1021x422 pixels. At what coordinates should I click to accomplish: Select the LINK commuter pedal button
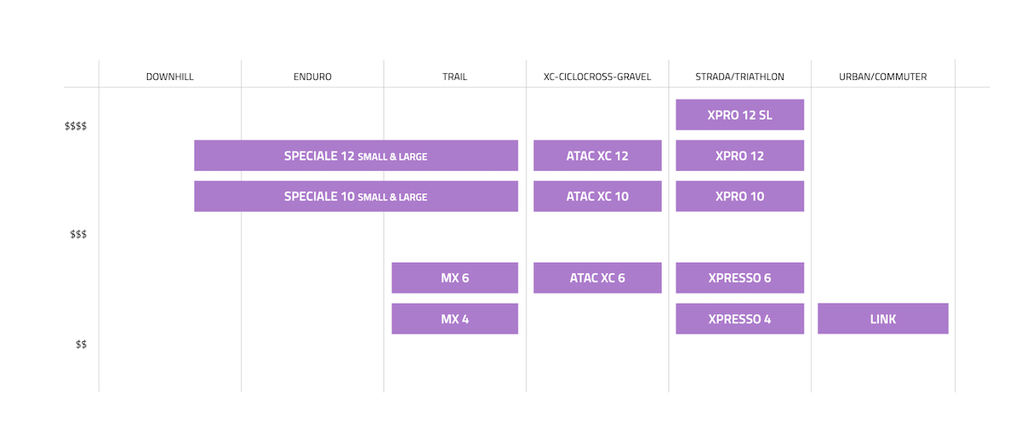pyautogui.click(x=882, y=319)
